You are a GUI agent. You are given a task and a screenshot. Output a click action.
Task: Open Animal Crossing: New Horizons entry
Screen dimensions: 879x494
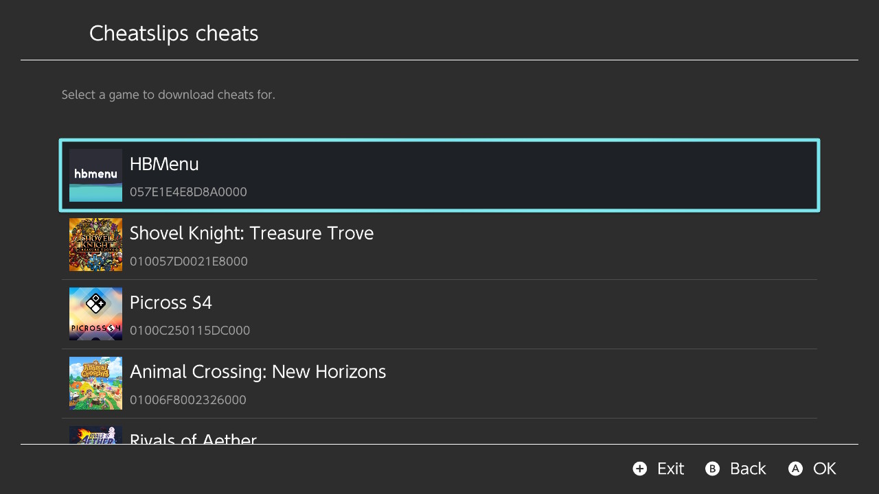pyautogui.click(x=439, y=383)
